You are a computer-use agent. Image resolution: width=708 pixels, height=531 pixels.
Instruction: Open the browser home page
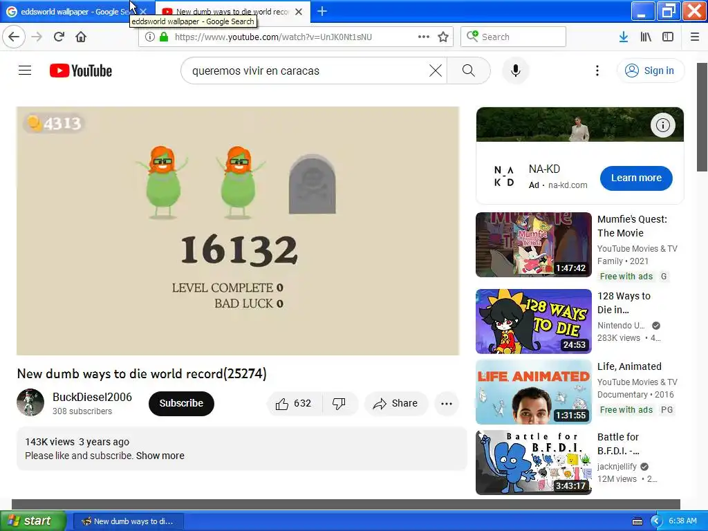(x=81, y=37)
